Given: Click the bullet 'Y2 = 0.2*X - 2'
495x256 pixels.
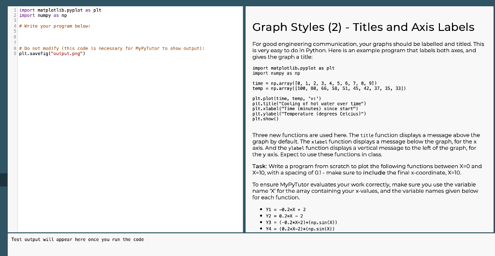Looking at the screenshot, I should coord(284,216).
